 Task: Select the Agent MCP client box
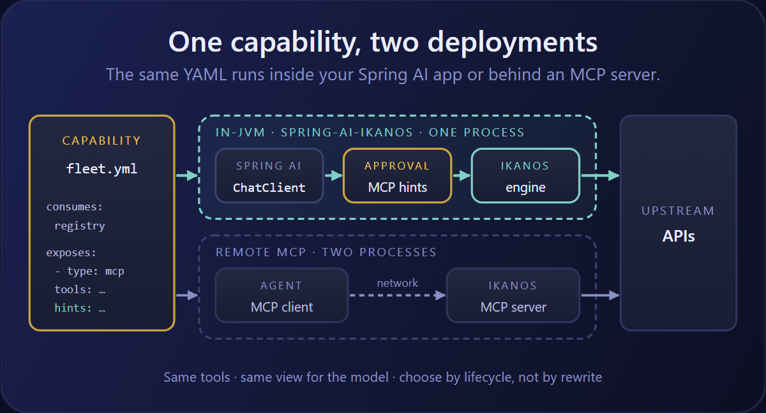click(282, 295)
